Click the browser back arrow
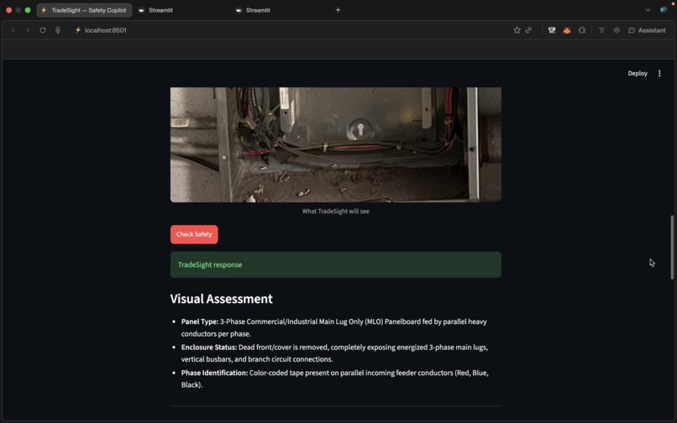 point(13,30)
